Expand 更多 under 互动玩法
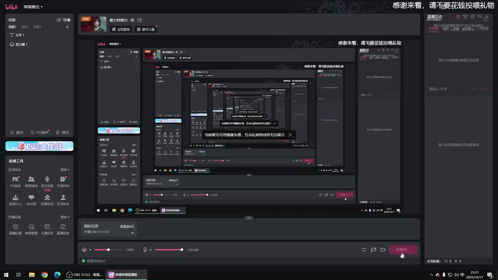This screenshot has width=498, height=280. click(65, 170)
